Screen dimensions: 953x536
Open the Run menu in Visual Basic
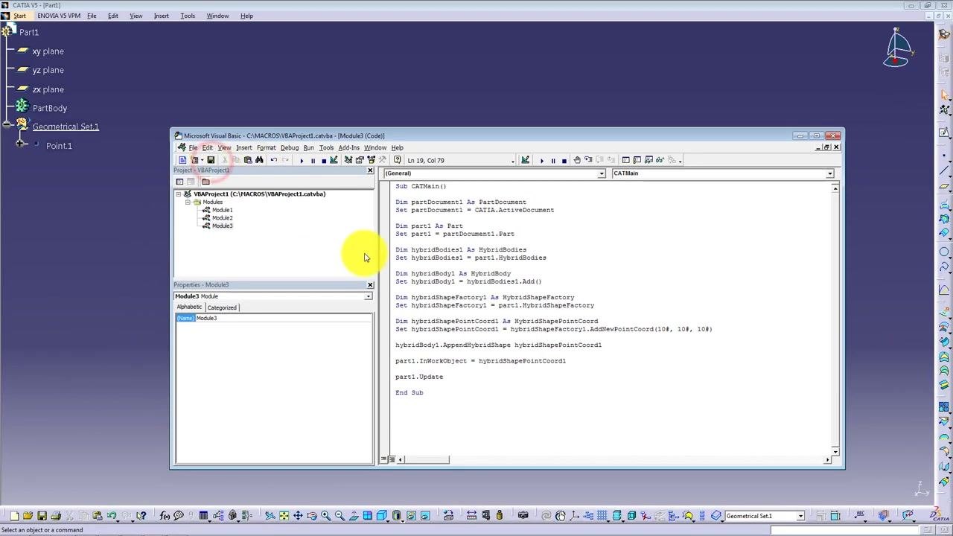coord(308,147)
